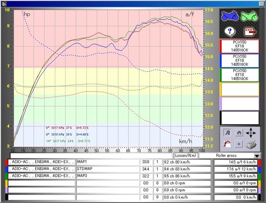This screenshot has width=266, height=203.
Task: Click the 9.4 ch 83 km/h result
Action: [187, 169]
